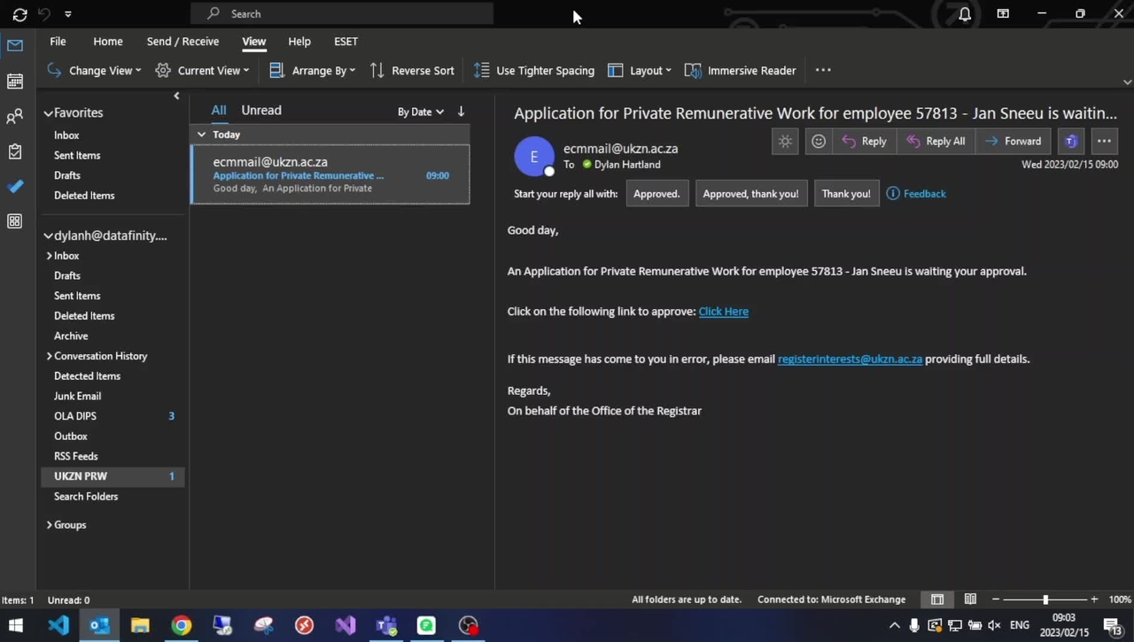Screen dimensions: 1134x642
Task: Open the Layout dropdown
Action: (x=640, y=70)
